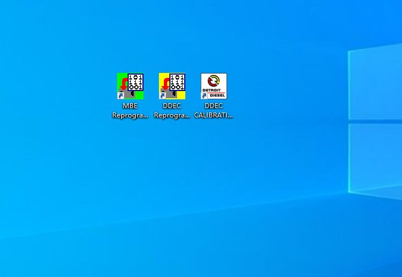Click the "DDEC CALIBRATI..." icon label
The width and height of the screenshot is (402, 277).
213,111
